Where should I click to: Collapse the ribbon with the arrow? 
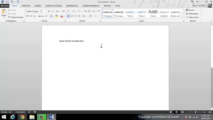tap(211, 21)
